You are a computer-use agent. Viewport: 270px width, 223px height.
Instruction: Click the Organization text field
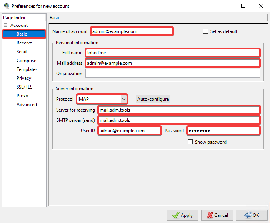point(173,74)
